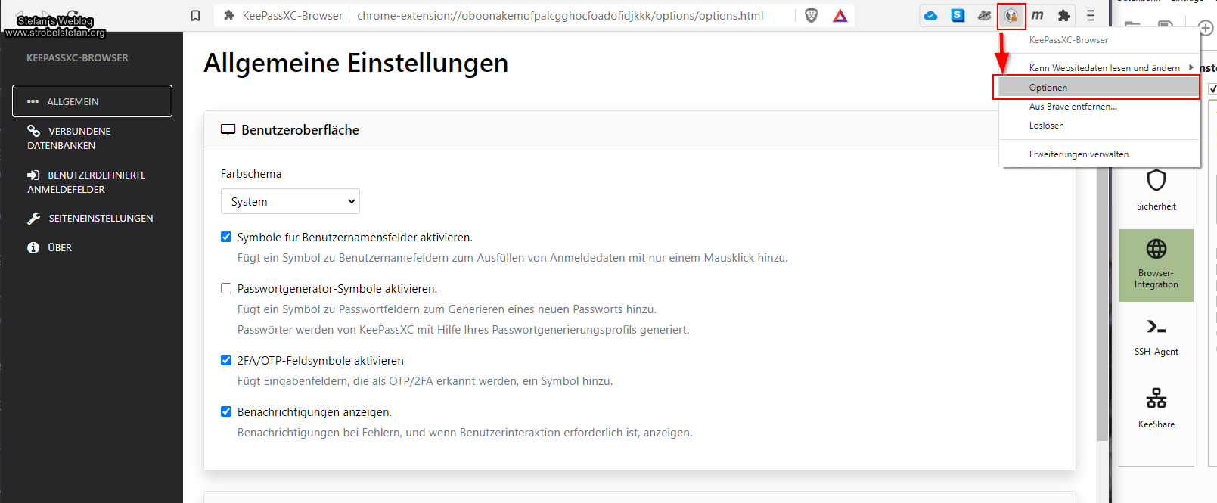Click the blue cloud extension icon
The image size is (1217, 503).
tap(931, 15)
